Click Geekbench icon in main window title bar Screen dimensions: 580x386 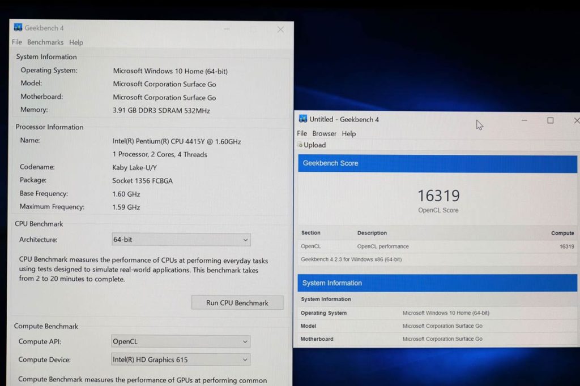pos(18,27)
